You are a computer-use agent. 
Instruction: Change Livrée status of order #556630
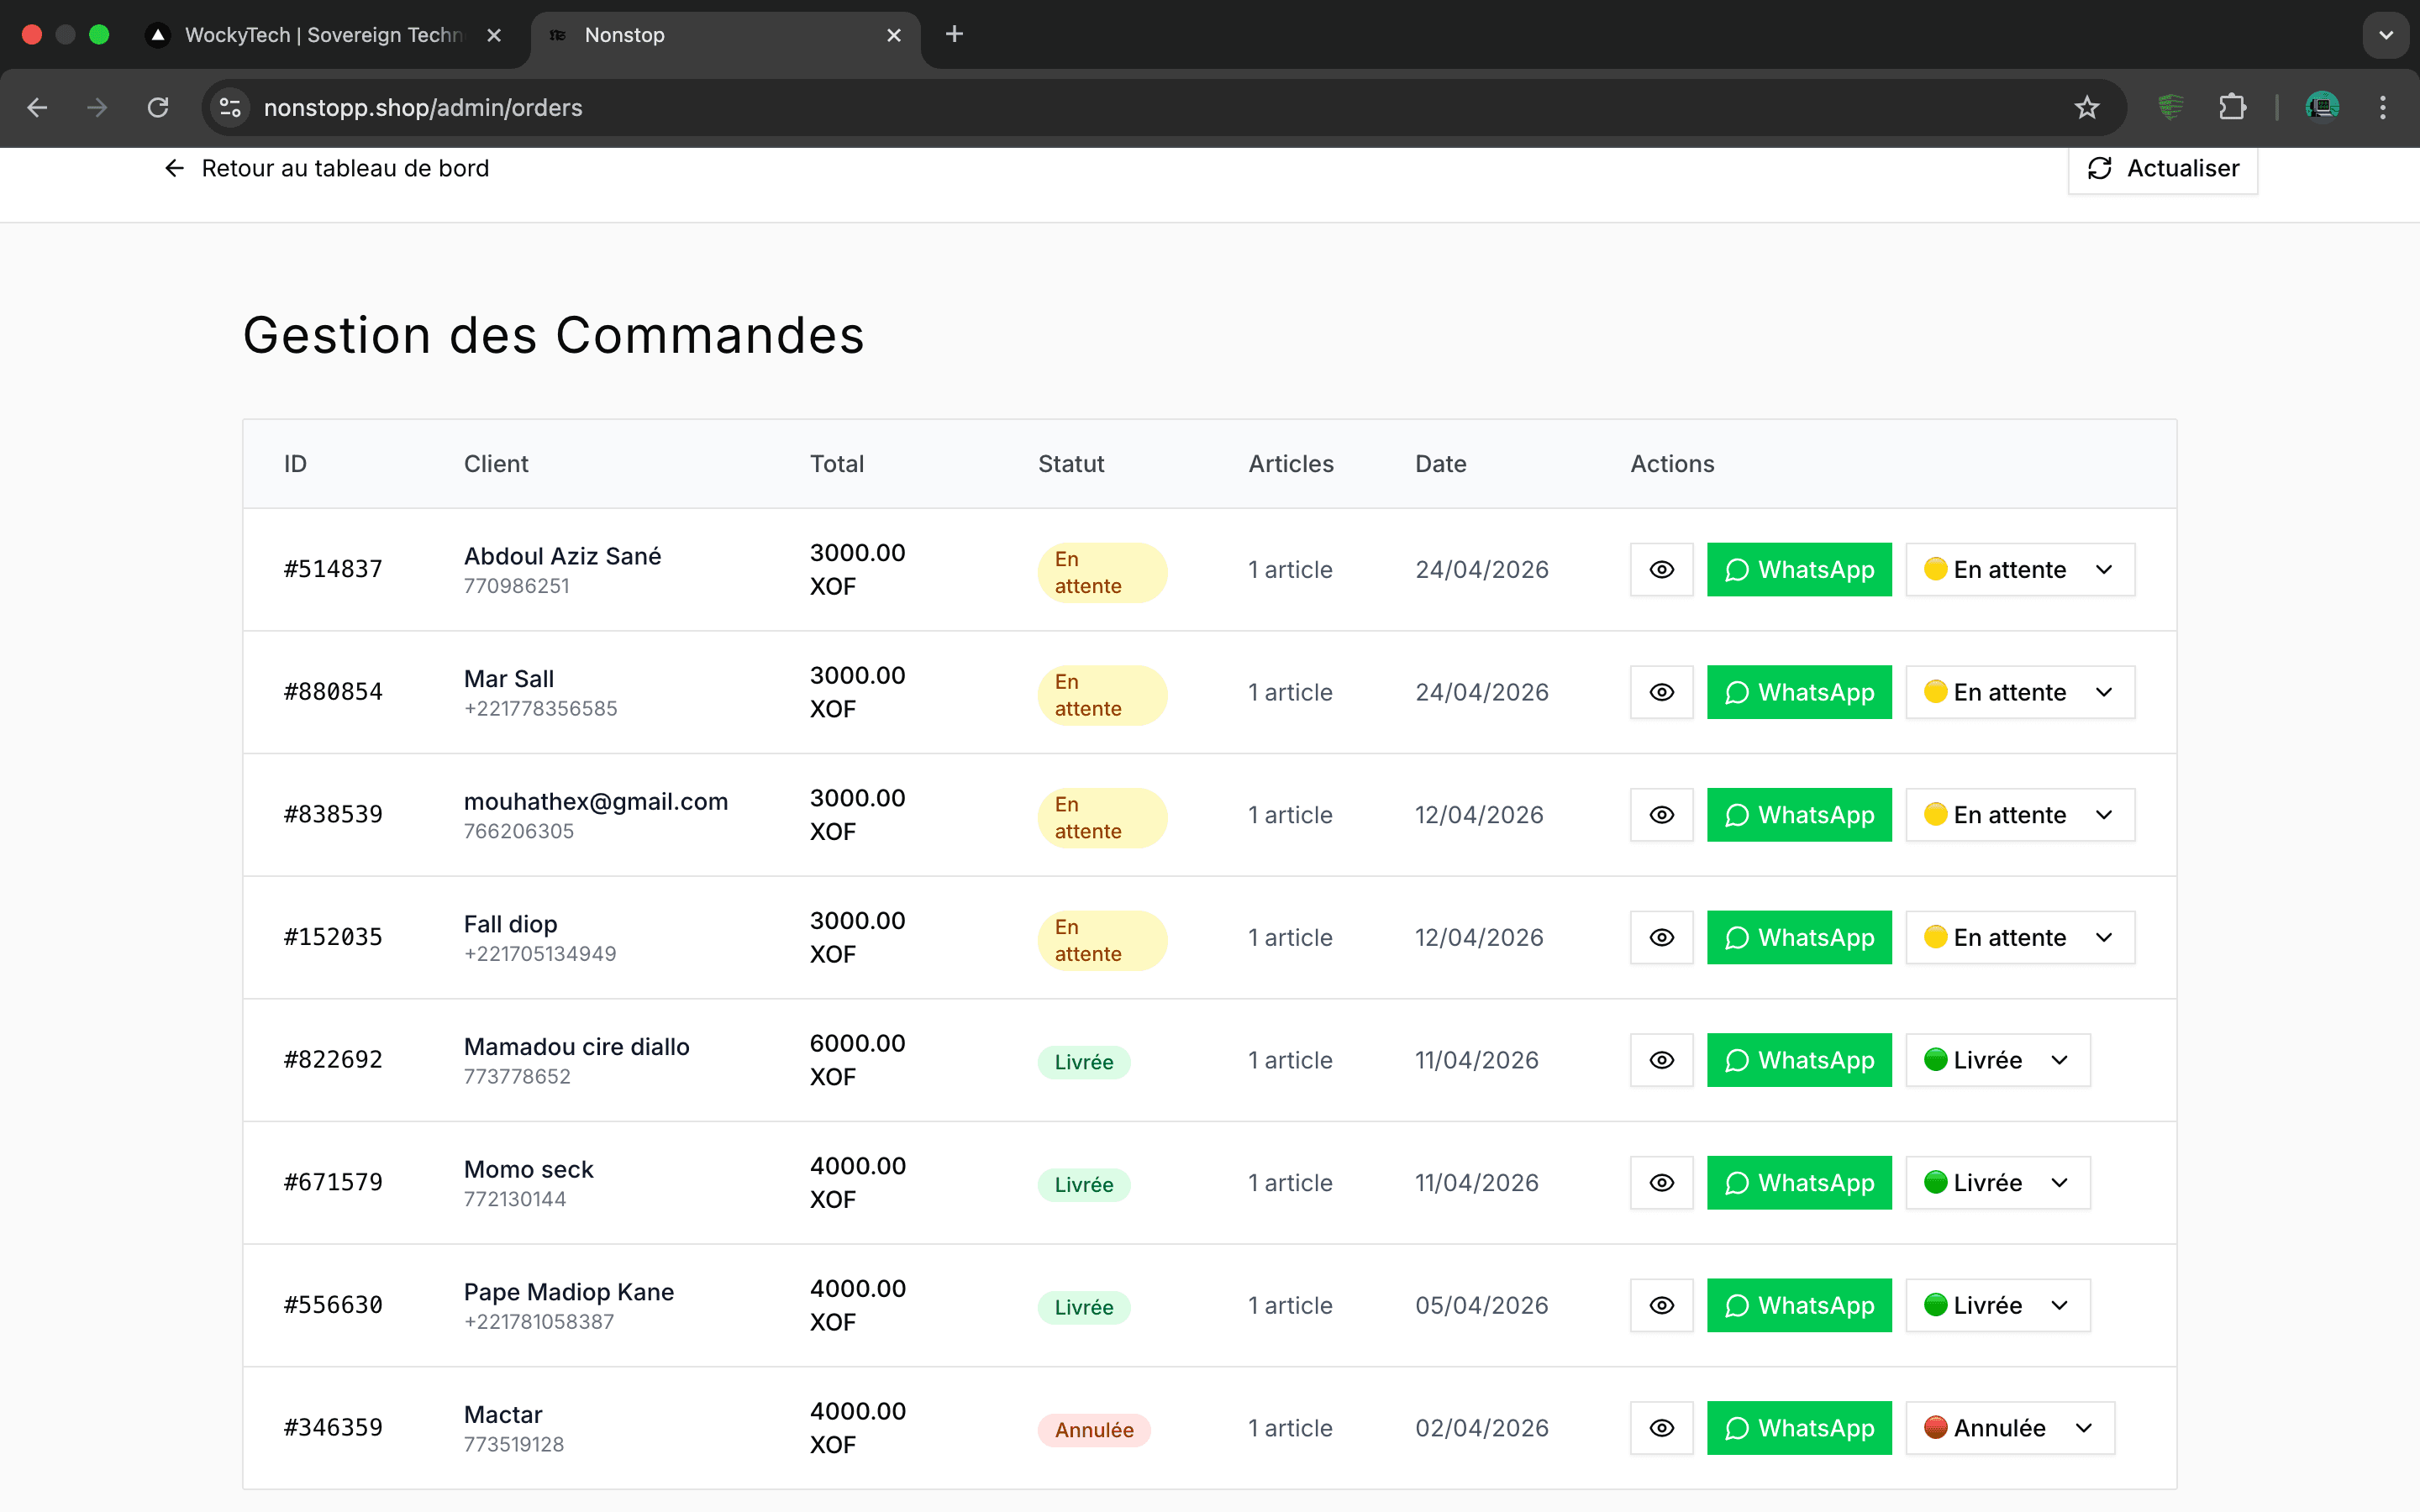pyautogui.click(x=1998, y=1305)
